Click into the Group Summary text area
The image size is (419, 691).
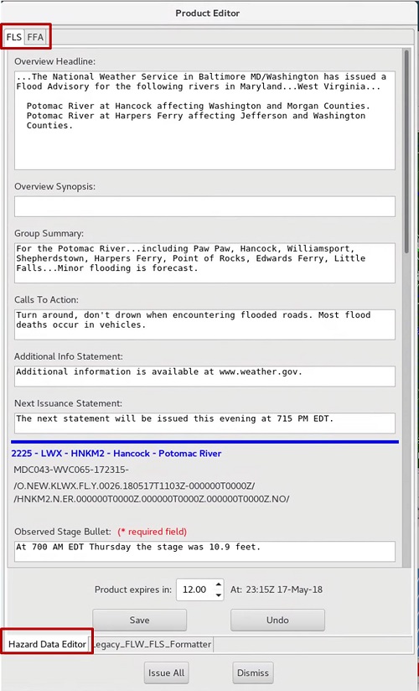[x=204, y=263]
